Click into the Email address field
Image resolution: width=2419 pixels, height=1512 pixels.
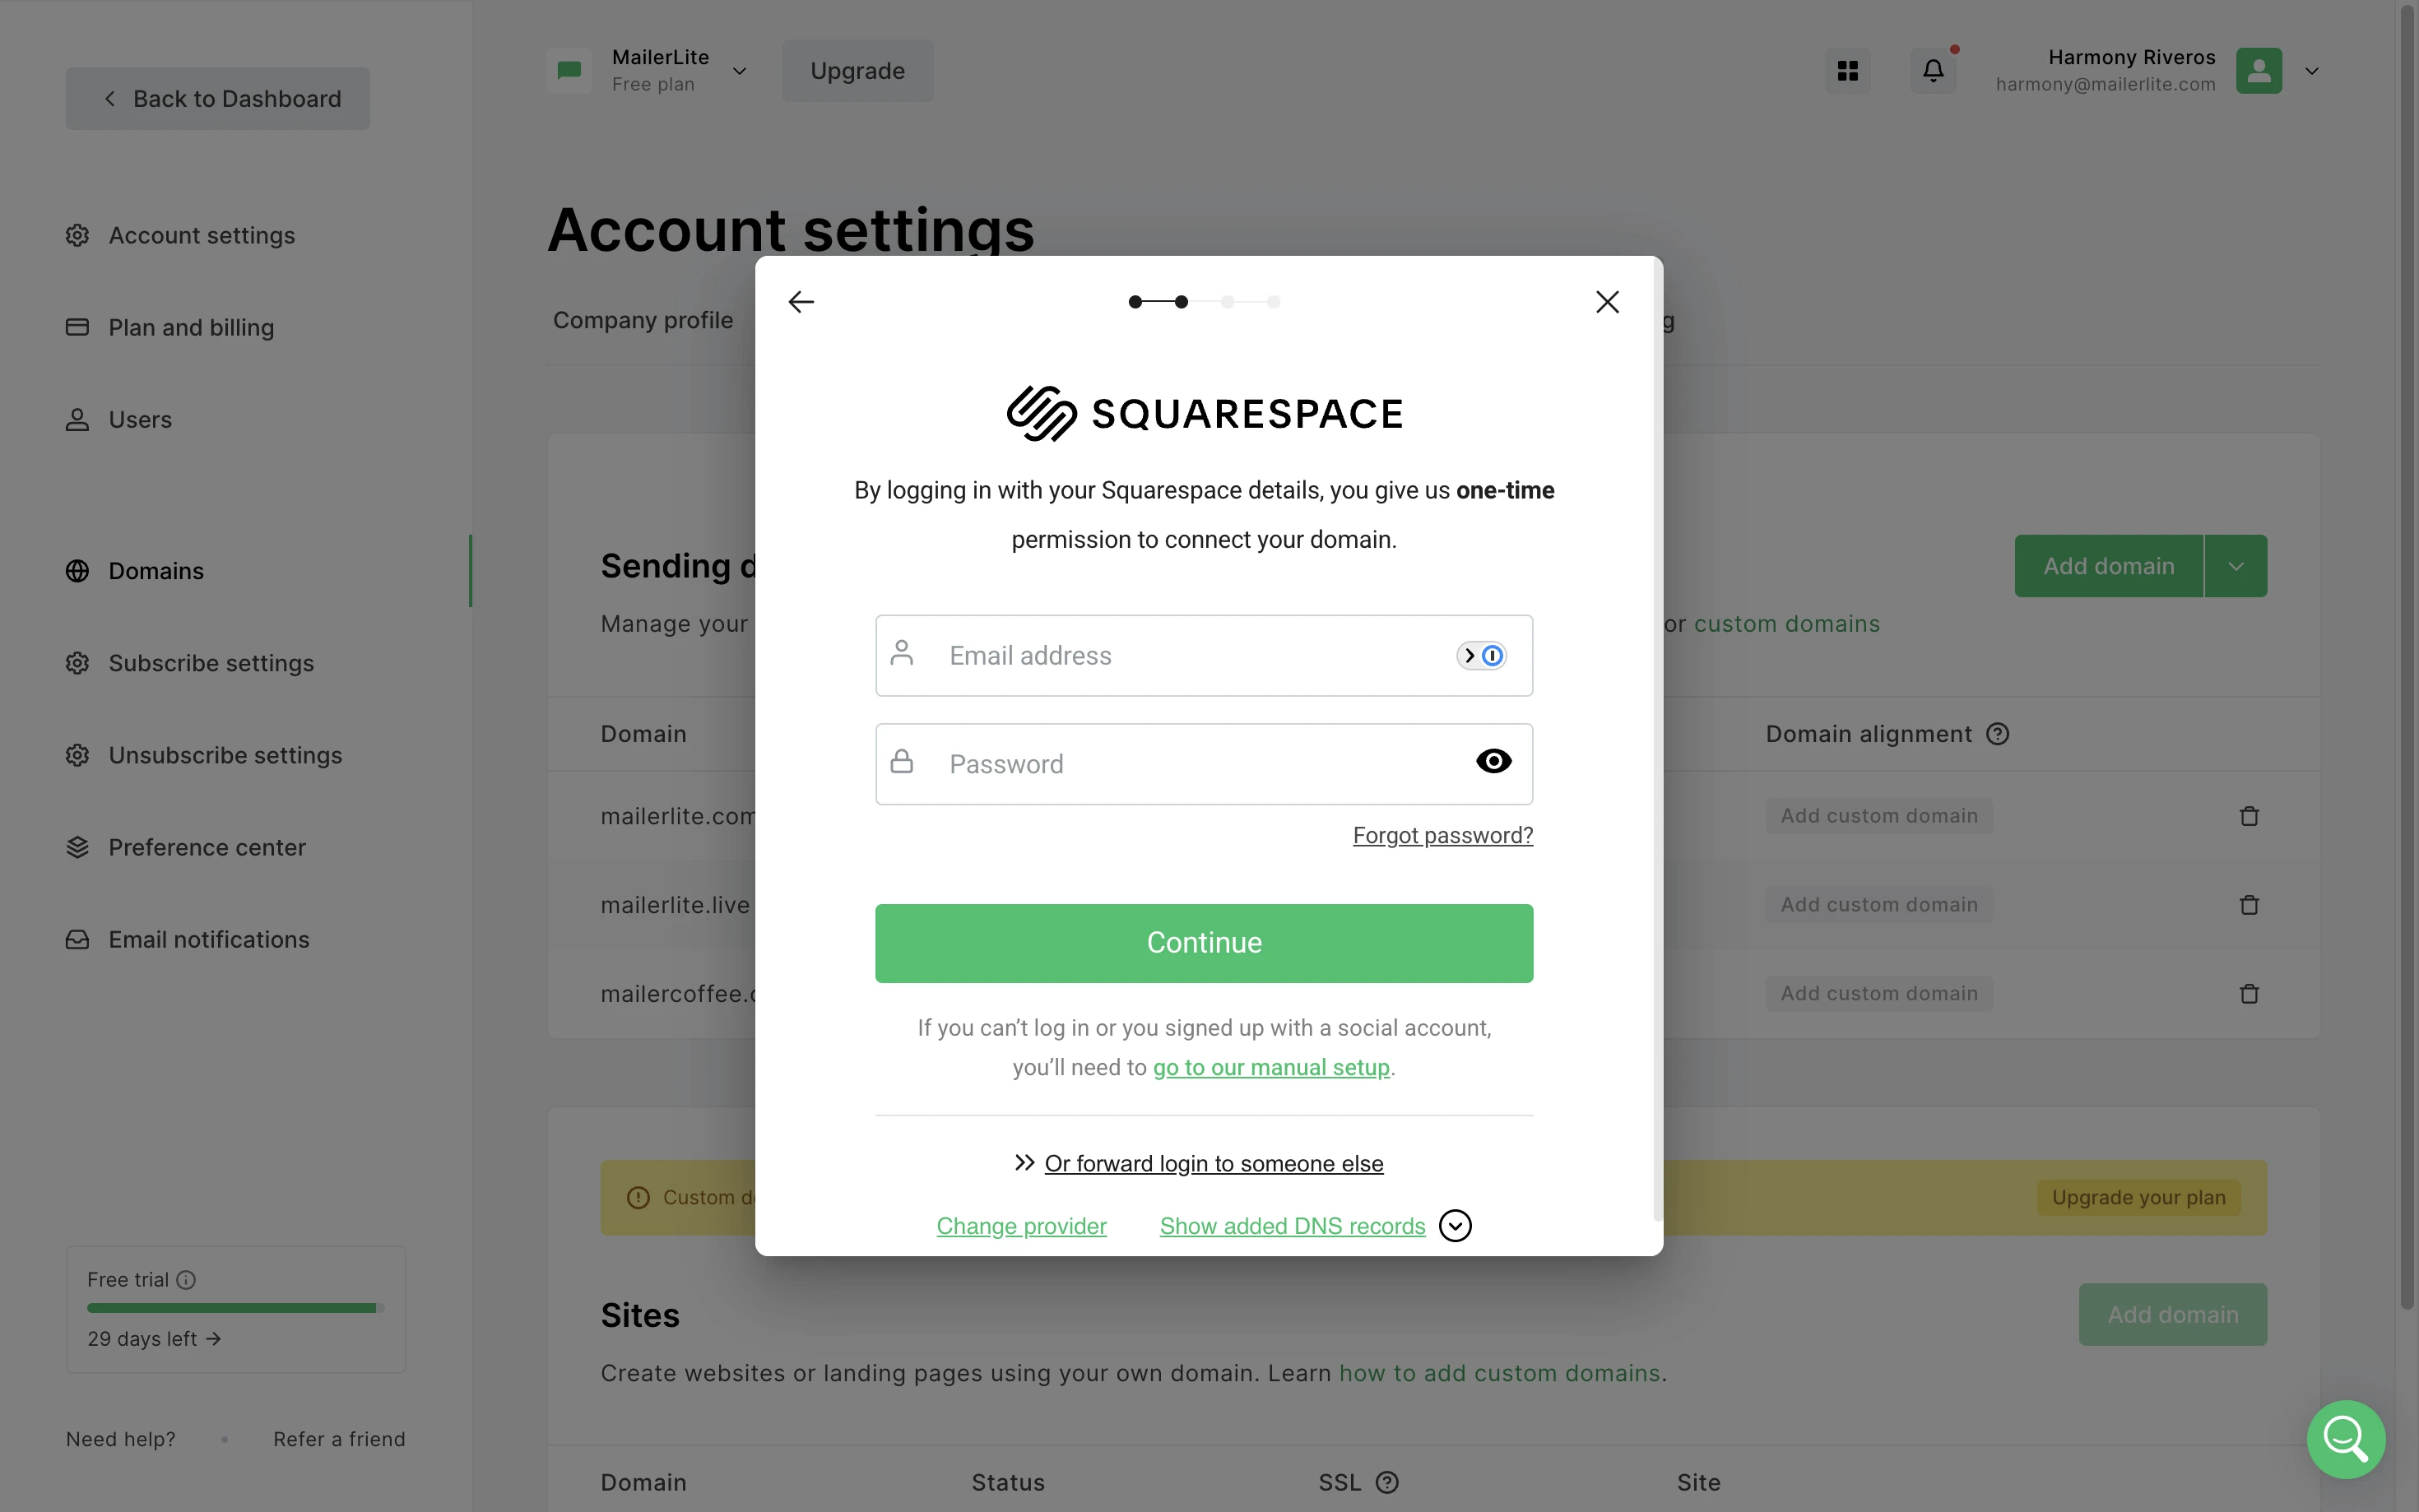pos(1190,656)
